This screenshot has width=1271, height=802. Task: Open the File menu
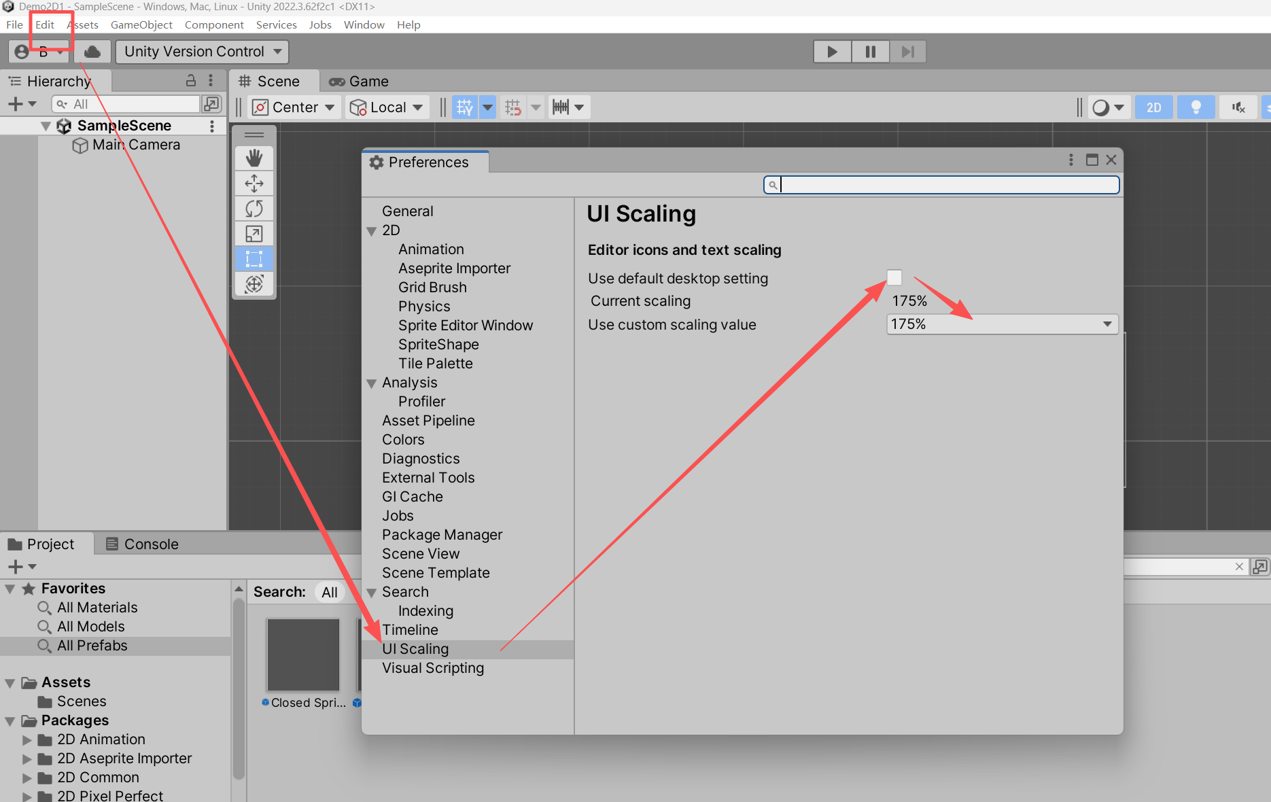click(x=14, y=24)
